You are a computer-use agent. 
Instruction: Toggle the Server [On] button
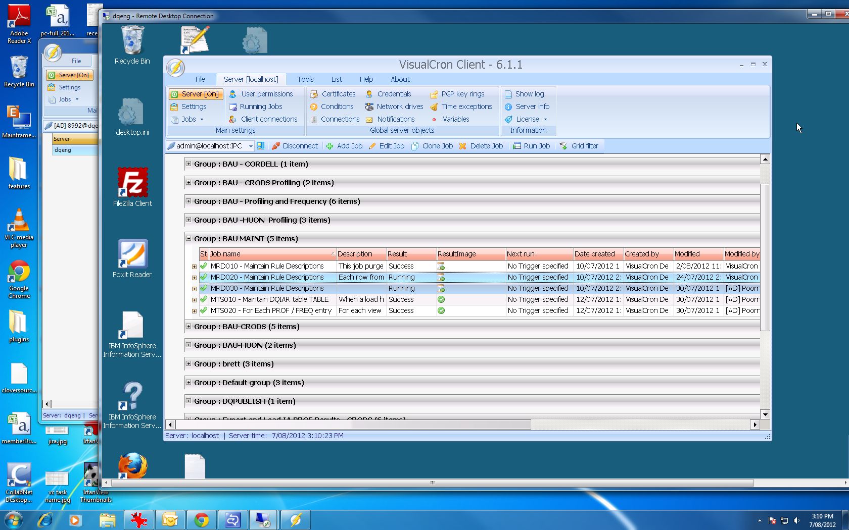click(x=195, y=94)
